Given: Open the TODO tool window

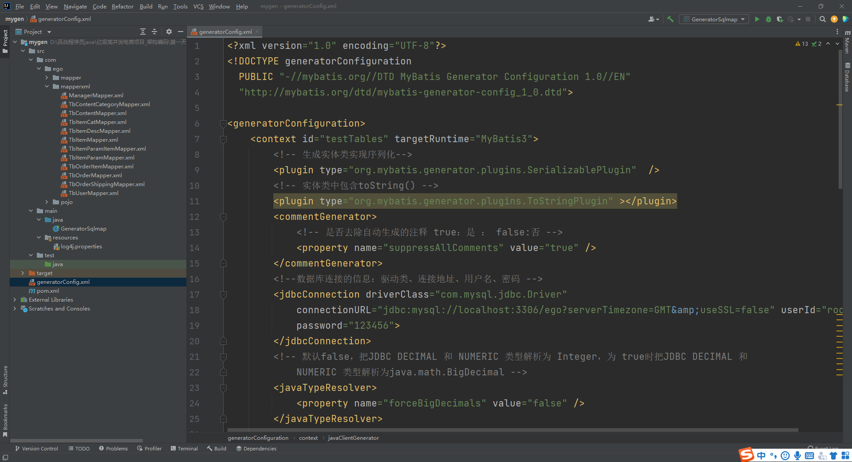Looking at the screenshot, I should pyautogui.click(x=79, y=449).
